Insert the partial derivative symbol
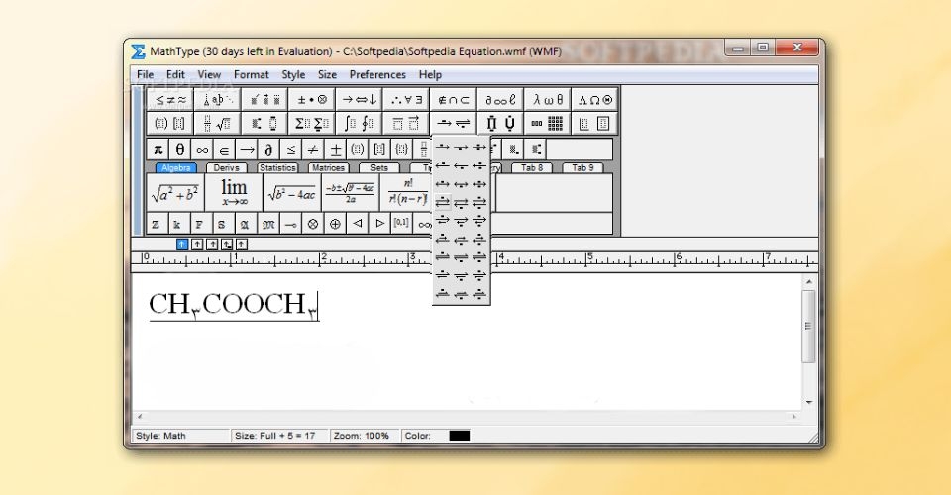Viewport: 951px width, 495px height. (268, 149)
